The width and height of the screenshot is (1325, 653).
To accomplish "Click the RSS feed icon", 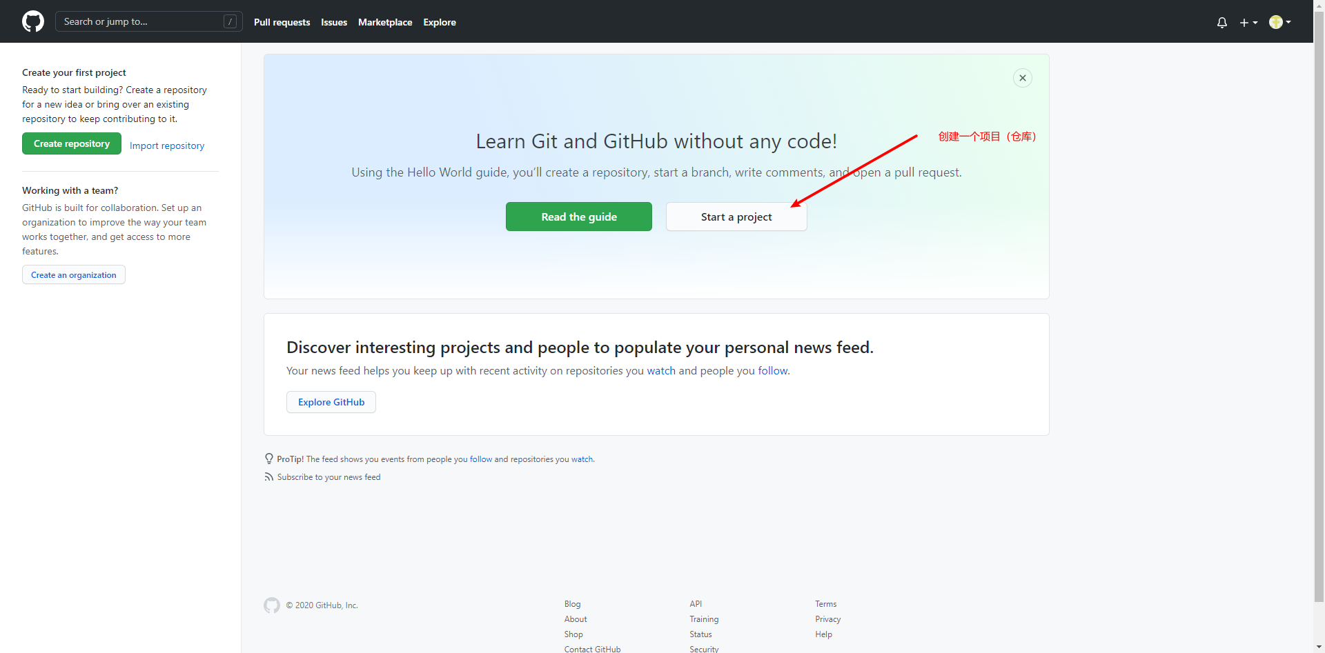I will click(269, 477).
